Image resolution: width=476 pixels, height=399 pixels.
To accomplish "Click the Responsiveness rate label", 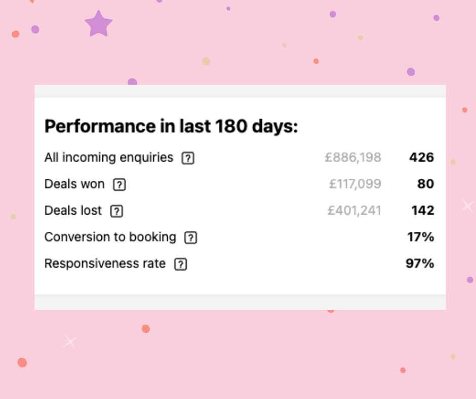I will pyautogui.click(x=105, y=263).
